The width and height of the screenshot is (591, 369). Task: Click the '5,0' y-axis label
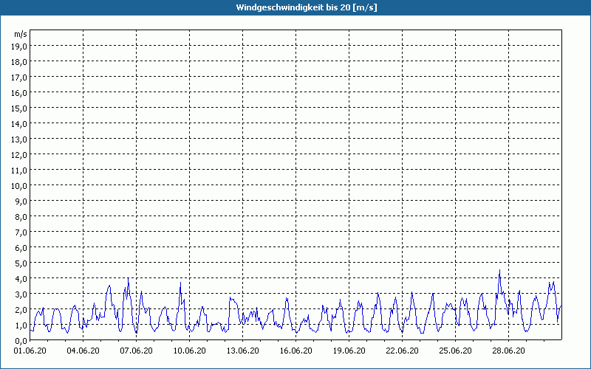pos(21,263)
